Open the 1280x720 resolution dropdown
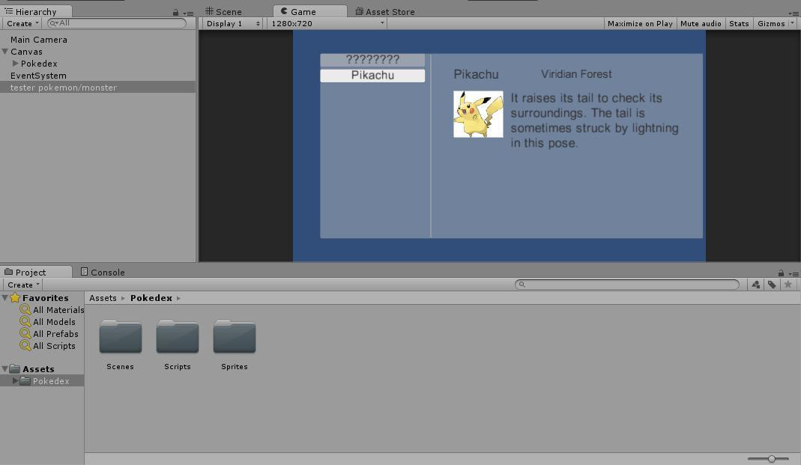The width and height of the screenshot is (801, 465). pos(327,23)
